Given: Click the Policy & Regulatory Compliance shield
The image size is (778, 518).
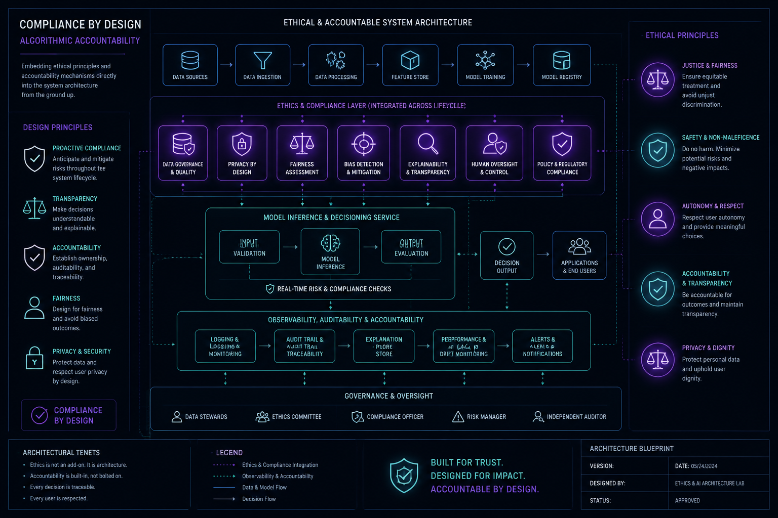Looking at the screenshot, I should click(562, 144).
